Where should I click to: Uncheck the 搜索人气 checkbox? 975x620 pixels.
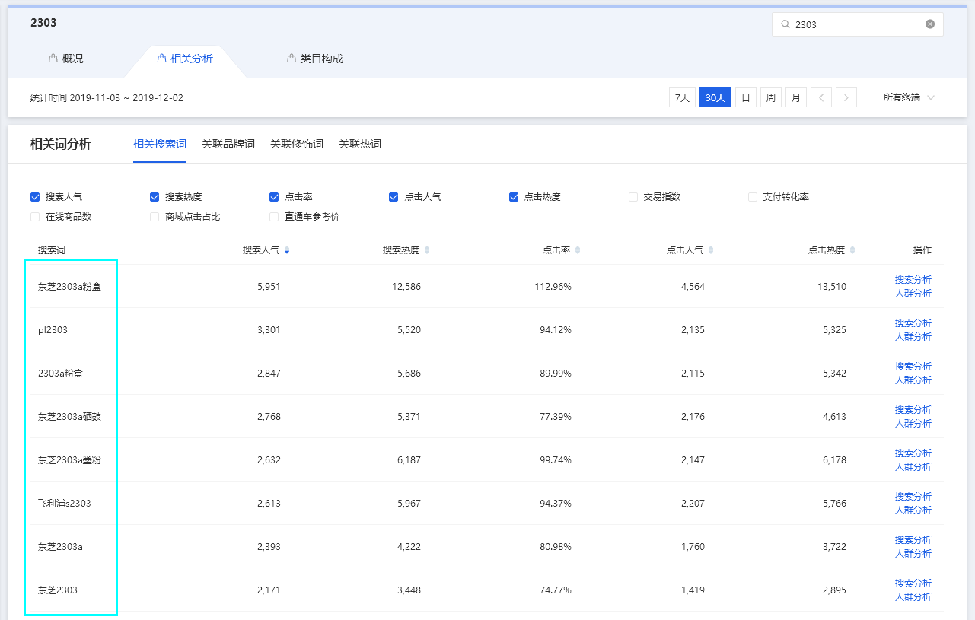(35, 197)
